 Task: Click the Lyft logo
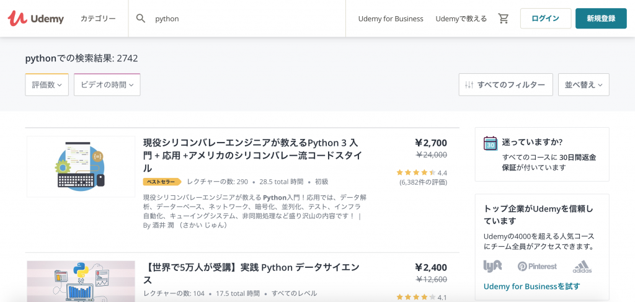point(492,265)
